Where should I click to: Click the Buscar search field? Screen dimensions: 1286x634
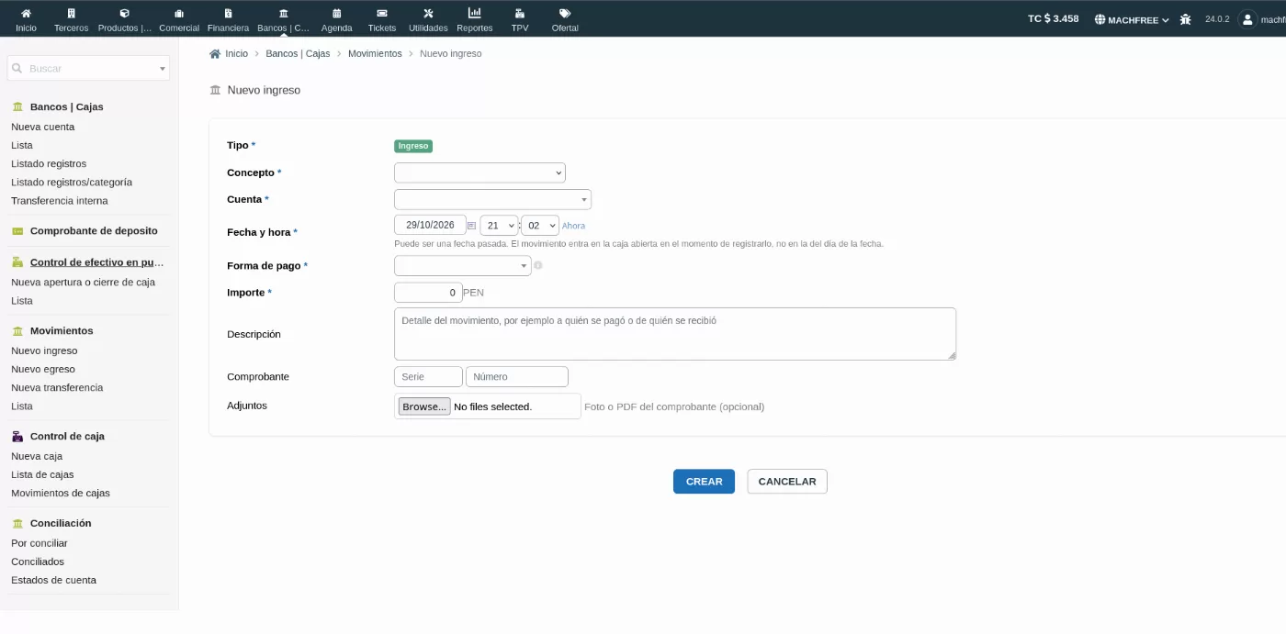89,68
